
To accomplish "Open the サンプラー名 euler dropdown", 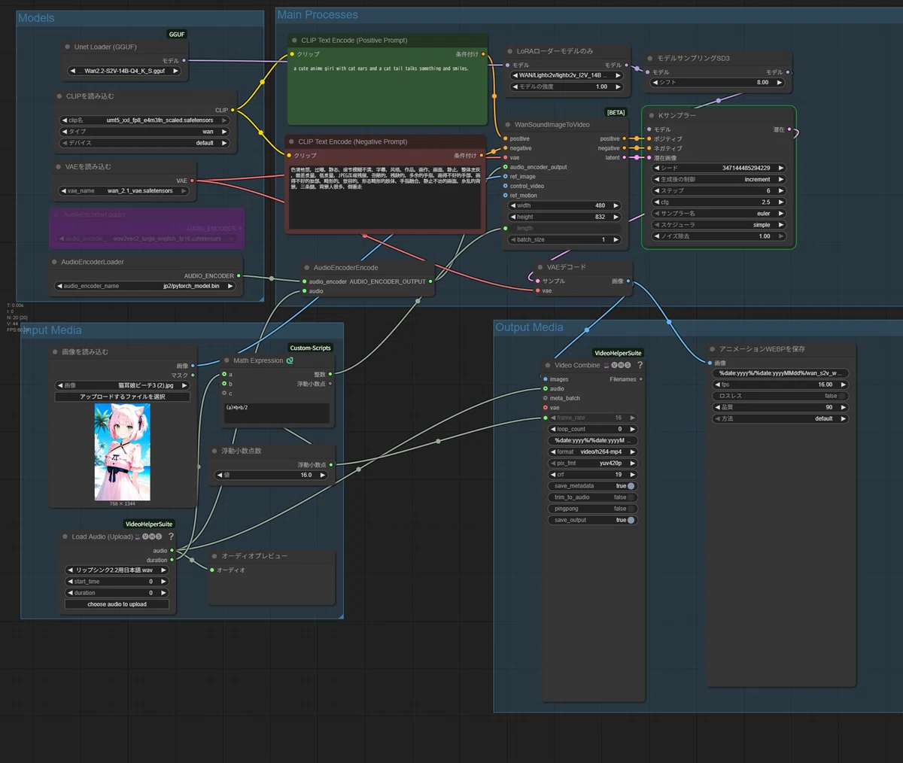I will [x=719, y=214].
